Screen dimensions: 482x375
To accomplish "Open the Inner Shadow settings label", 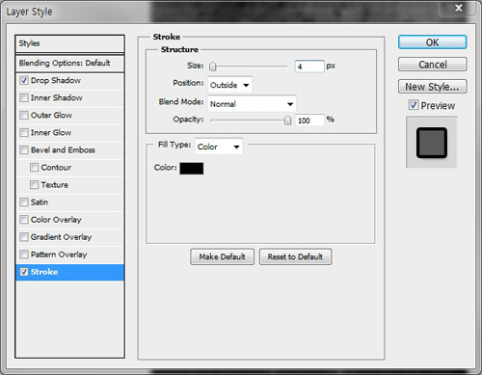I will (x=56, y=97).
